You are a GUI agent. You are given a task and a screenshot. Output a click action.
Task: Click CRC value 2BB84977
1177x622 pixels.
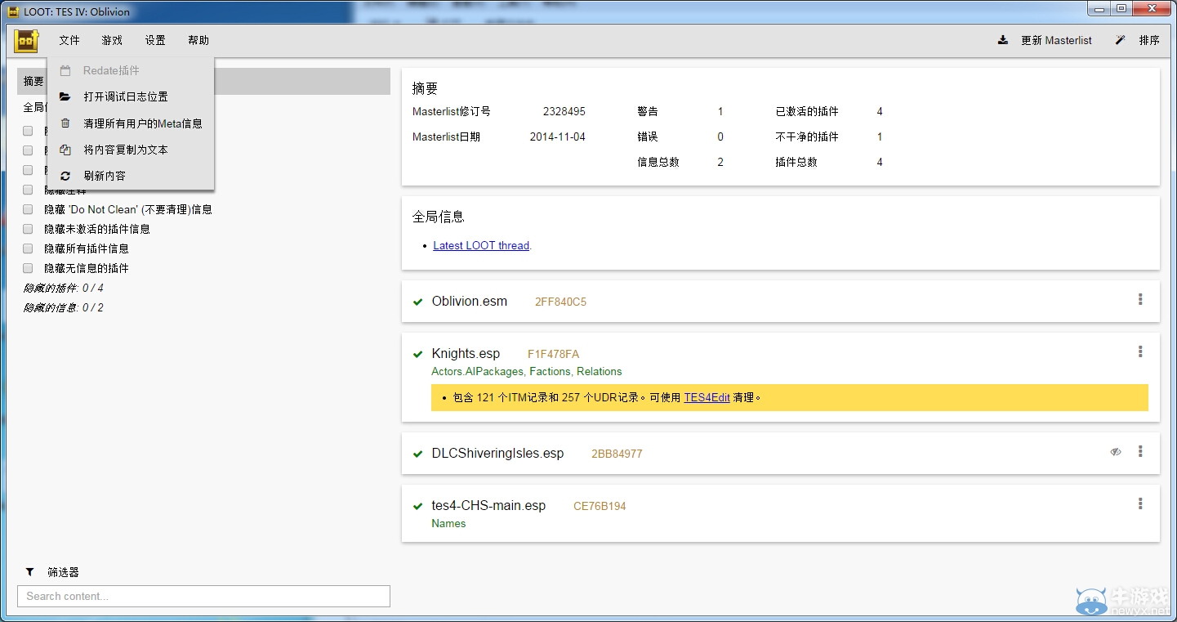617,454
